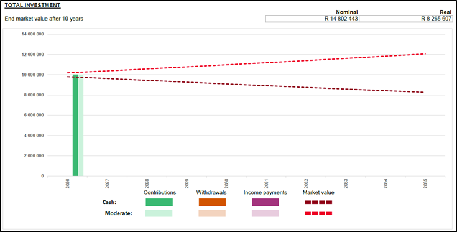Click the 2034 year axis label
This screenshot has height=232, width=457.
[385, 183]
